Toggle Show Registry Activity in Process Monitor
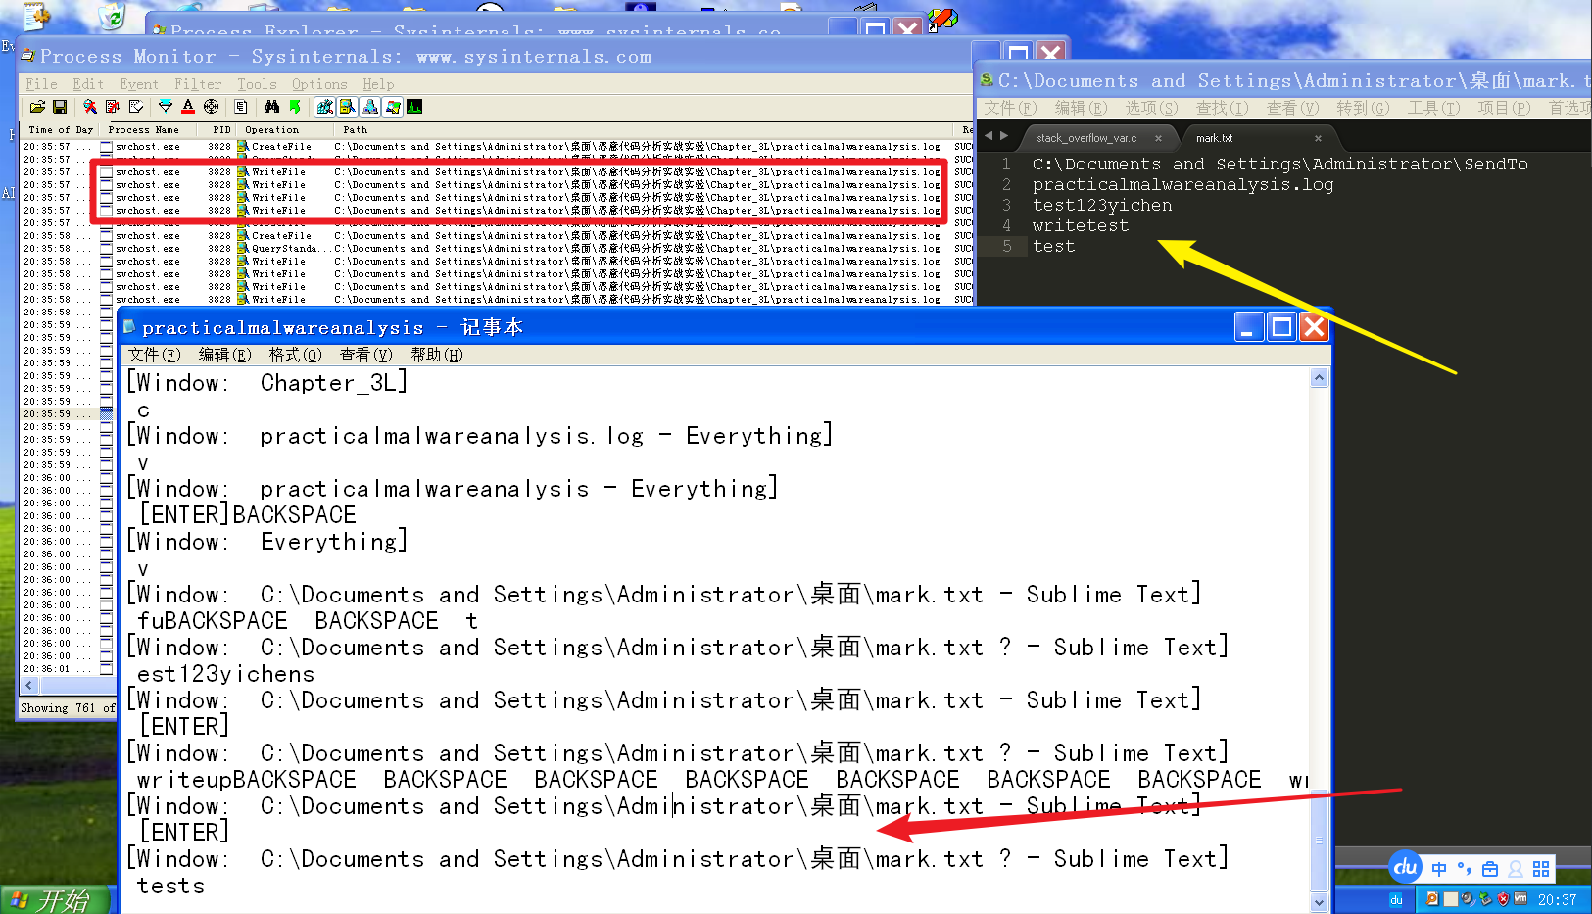 coord(324,107)
